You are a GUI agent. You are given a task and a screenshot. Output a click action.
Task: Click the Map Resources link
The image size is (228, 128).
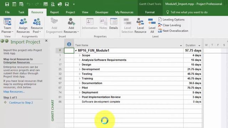tap(14, 92)
